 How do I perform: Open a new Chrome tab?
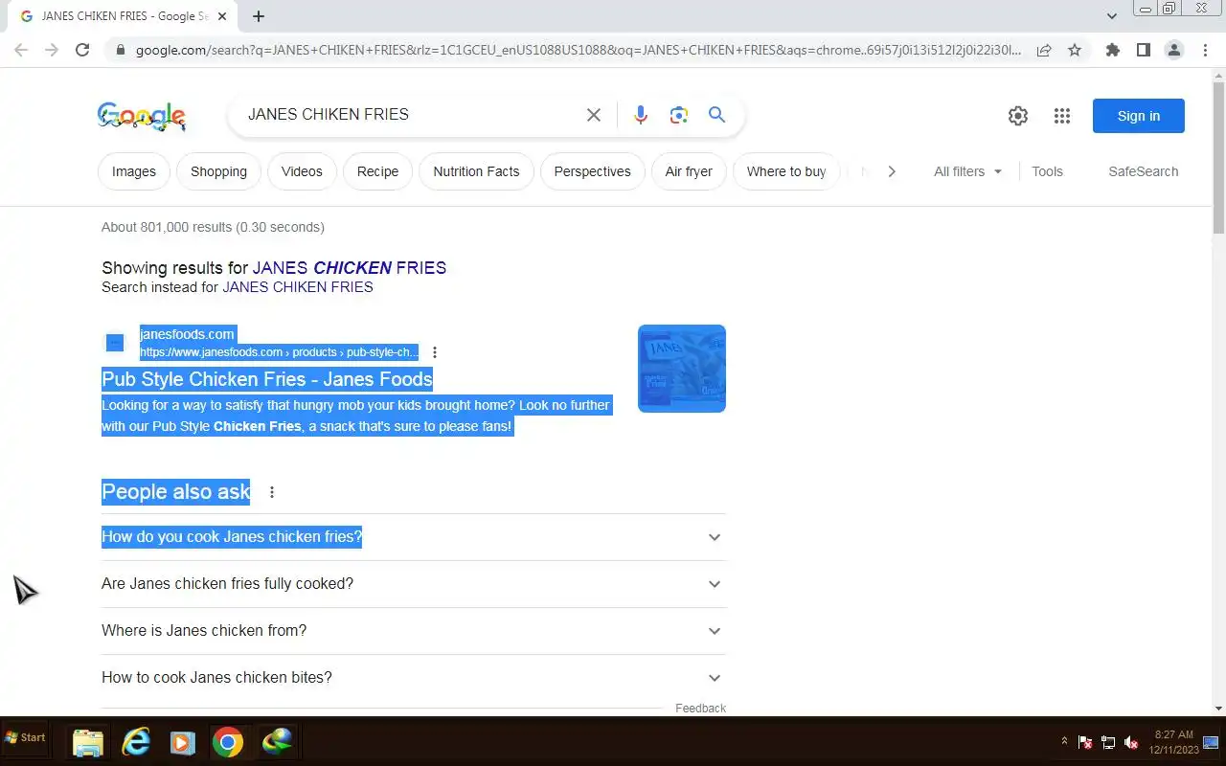click(259, 15)
